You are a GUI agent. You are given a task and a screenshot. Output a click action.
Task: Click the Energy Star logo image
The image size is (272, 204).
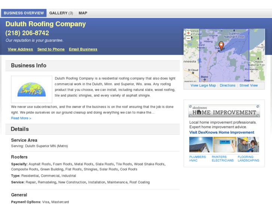click(x=31, y=89)
